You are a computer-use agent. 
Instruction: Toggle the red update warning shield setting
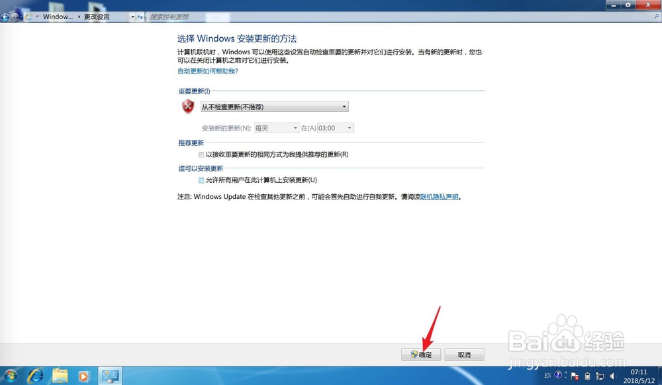[188, 106]
